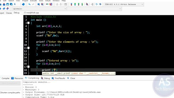
Task: Click the blue X Close file toolbar icon
Action: click(15, 4)
